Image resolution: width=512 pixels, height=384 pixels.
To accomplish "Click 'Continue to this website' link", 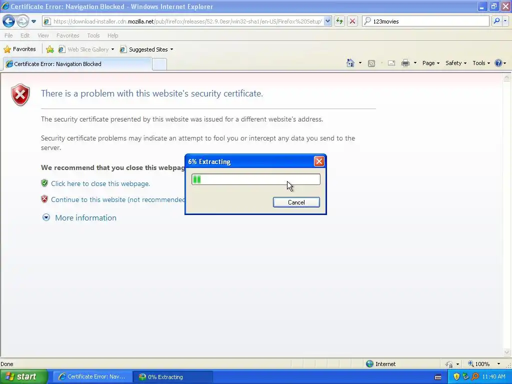I will [x=118, y=199].
